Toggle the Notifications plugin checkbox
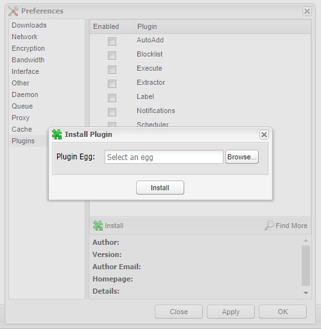This screenshot has height=329, width=321. tap(112, 112)
